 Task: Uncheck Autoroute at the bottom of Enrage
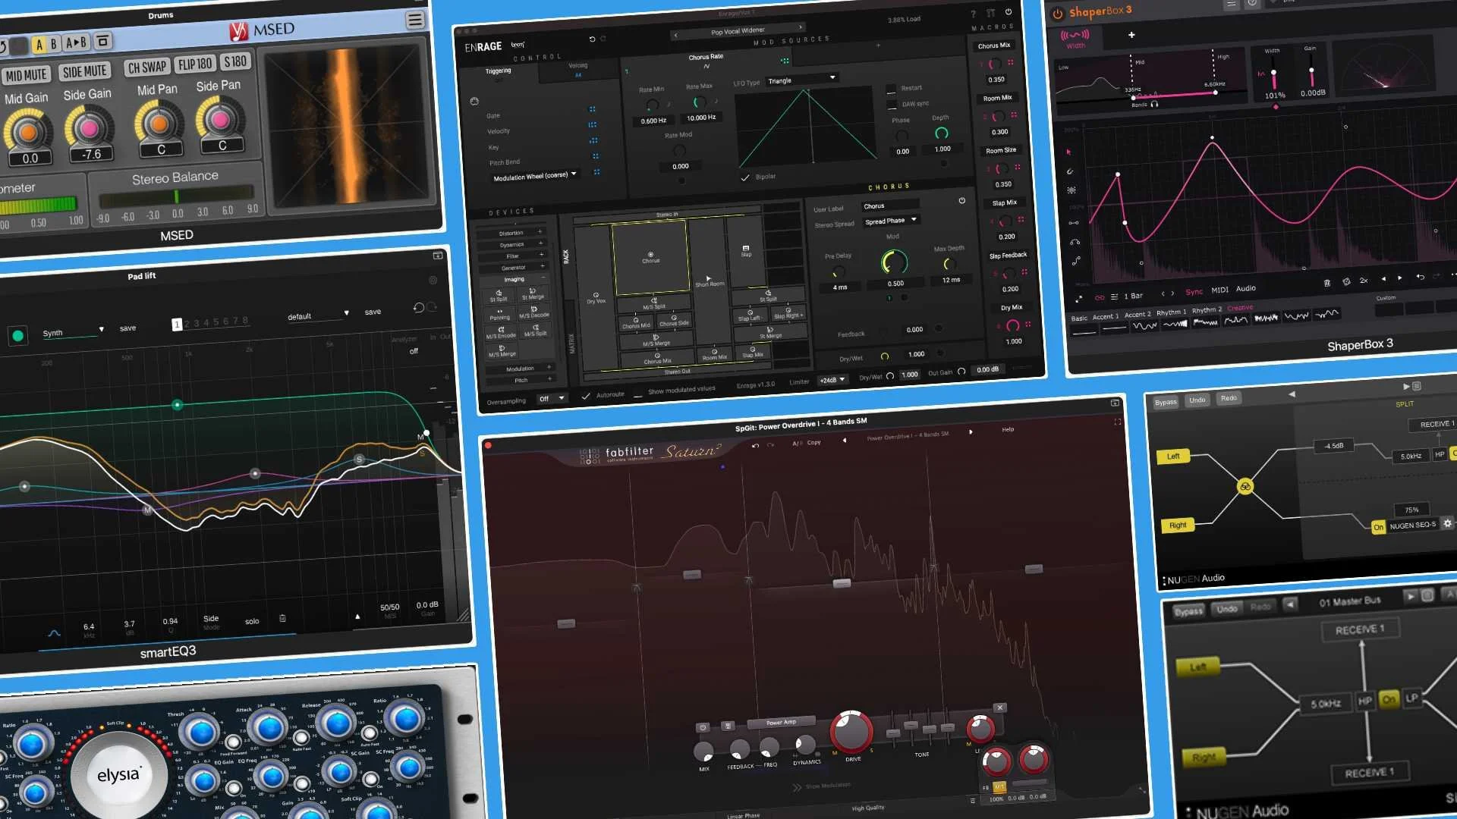click(586, 395)
